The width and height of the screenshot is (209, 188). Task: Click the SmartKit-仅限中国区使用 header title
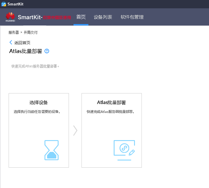pos(44,17)
